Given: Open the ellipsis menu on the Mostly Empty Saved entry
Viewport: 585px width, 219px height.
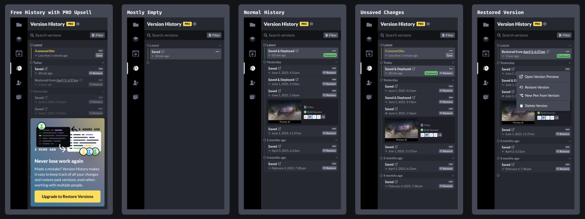Looking at the screenshot, I should [217, 52].
